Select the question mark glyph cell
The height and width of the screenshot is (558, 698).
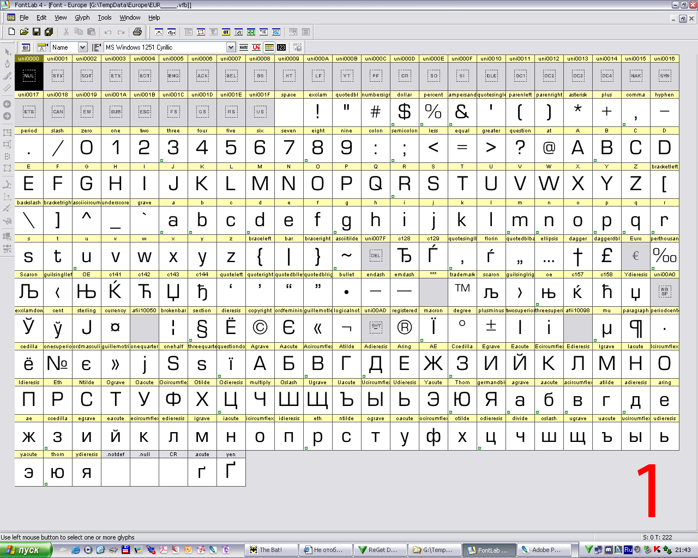point(520,144)
